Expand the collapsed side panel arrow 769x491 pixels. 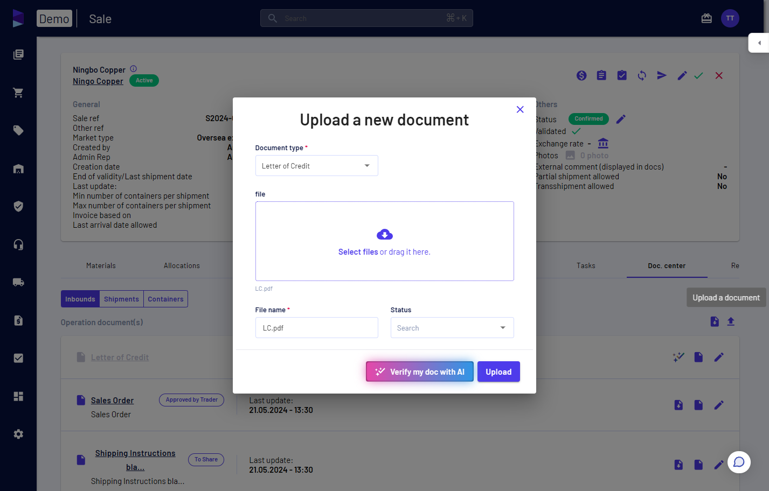(759, 43)
